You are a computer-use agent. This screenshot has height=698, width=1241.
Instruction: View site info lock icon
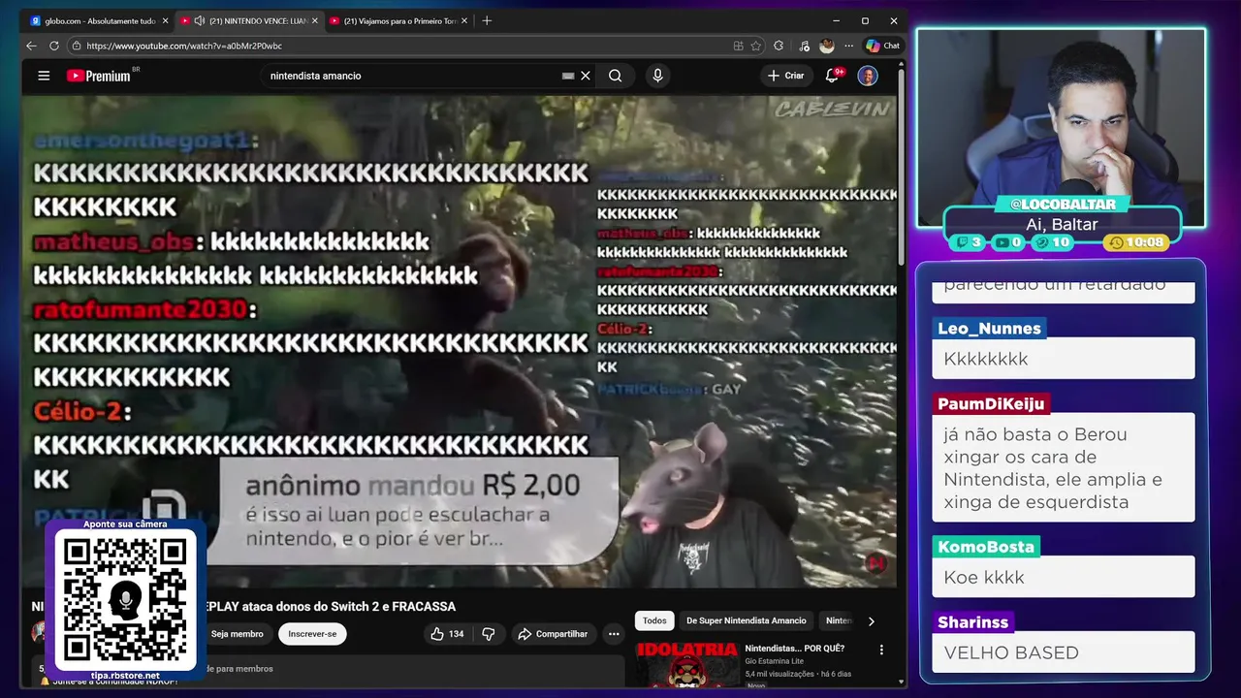76,46
